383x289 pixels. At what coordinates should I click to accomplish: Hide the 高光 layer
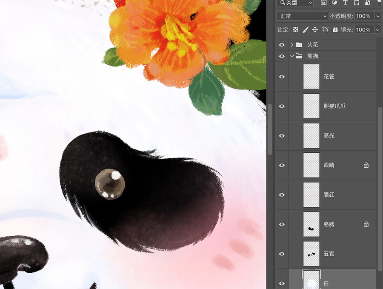click(282, 136)
